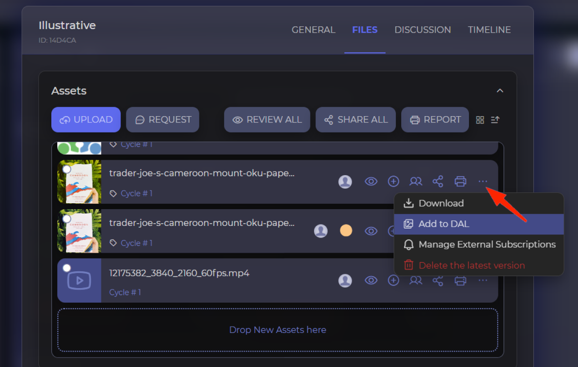
Task: Open reviewers icon on trader-joe row without orange dot
Action: click(x=415, y=182)
